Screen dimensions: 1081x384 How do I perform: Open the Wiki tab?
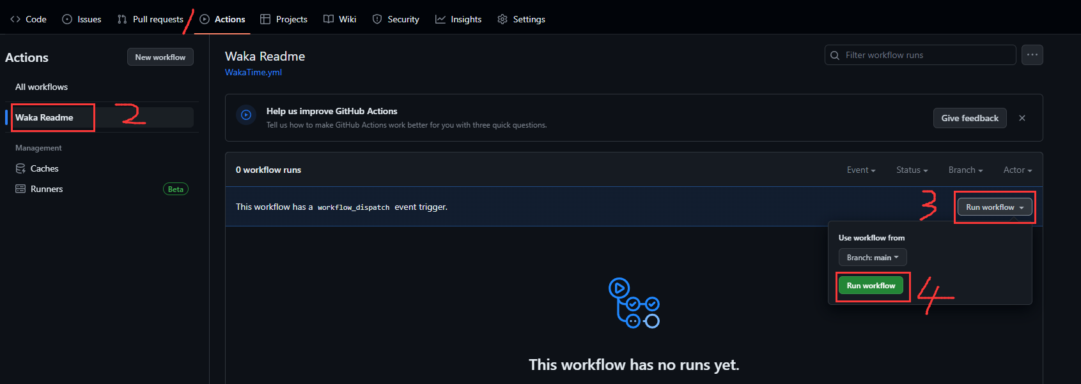point(339,19)
